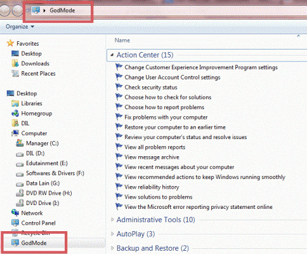Open Change Customer Experience Improvement Program settings
307x254 pixels.
point(201,67)
